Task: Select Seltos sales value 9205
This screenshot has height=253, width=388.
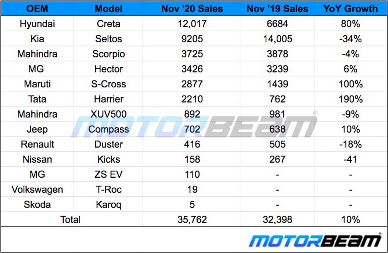Action: click(x=192, y=39)
